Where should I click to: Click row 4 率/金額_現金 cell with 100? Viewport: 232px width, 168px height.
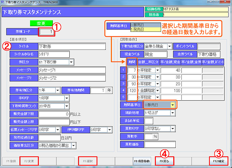pos(171,90)
